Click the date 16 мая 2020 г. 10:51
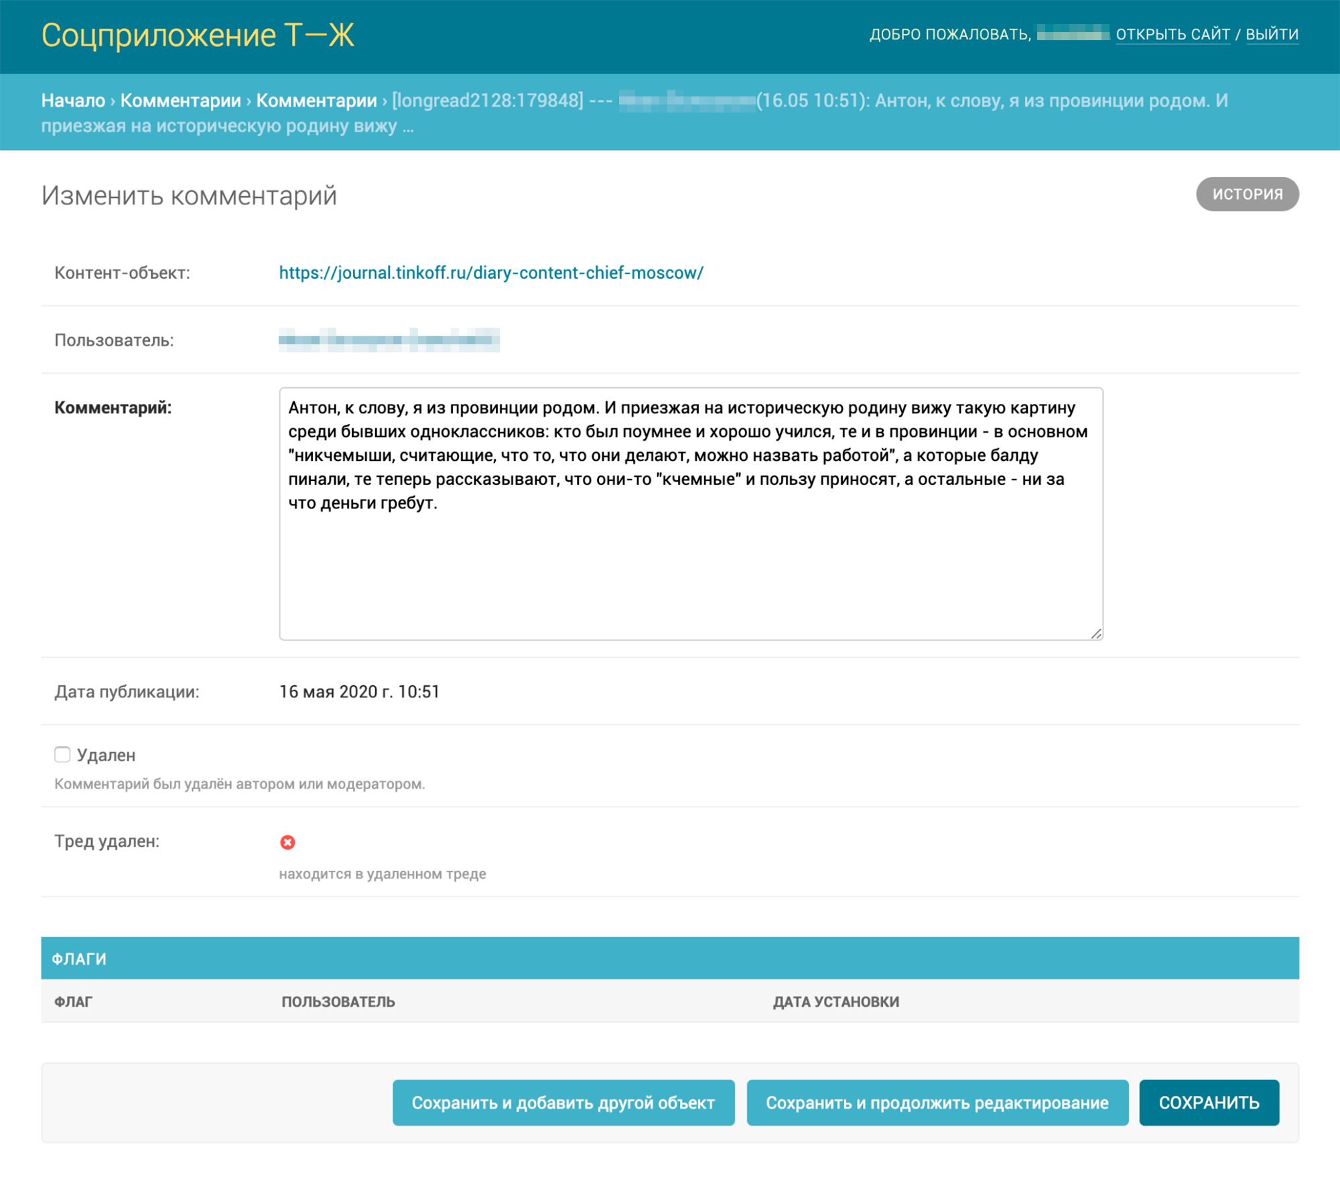Image resolution: width=1340 pixels, height=1183 pixels. click(x=359, y=692)
